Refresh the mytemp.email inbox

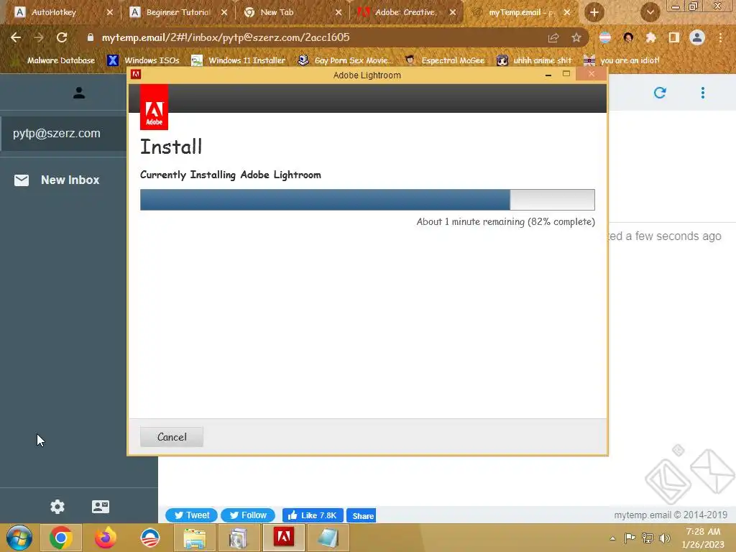(x=660, y=93)
